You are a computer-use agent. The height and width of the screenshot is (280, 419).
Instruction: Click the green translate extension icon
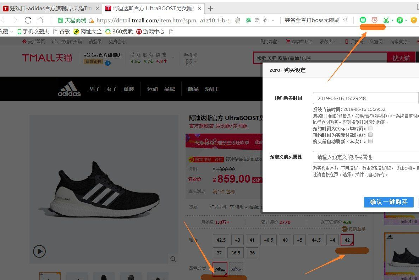coord(400,20)
